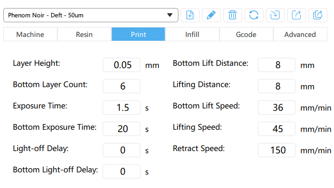This screenshot has height=188, width=334.
Task: Go to the Gcode tab
Action: pos(246,34)
